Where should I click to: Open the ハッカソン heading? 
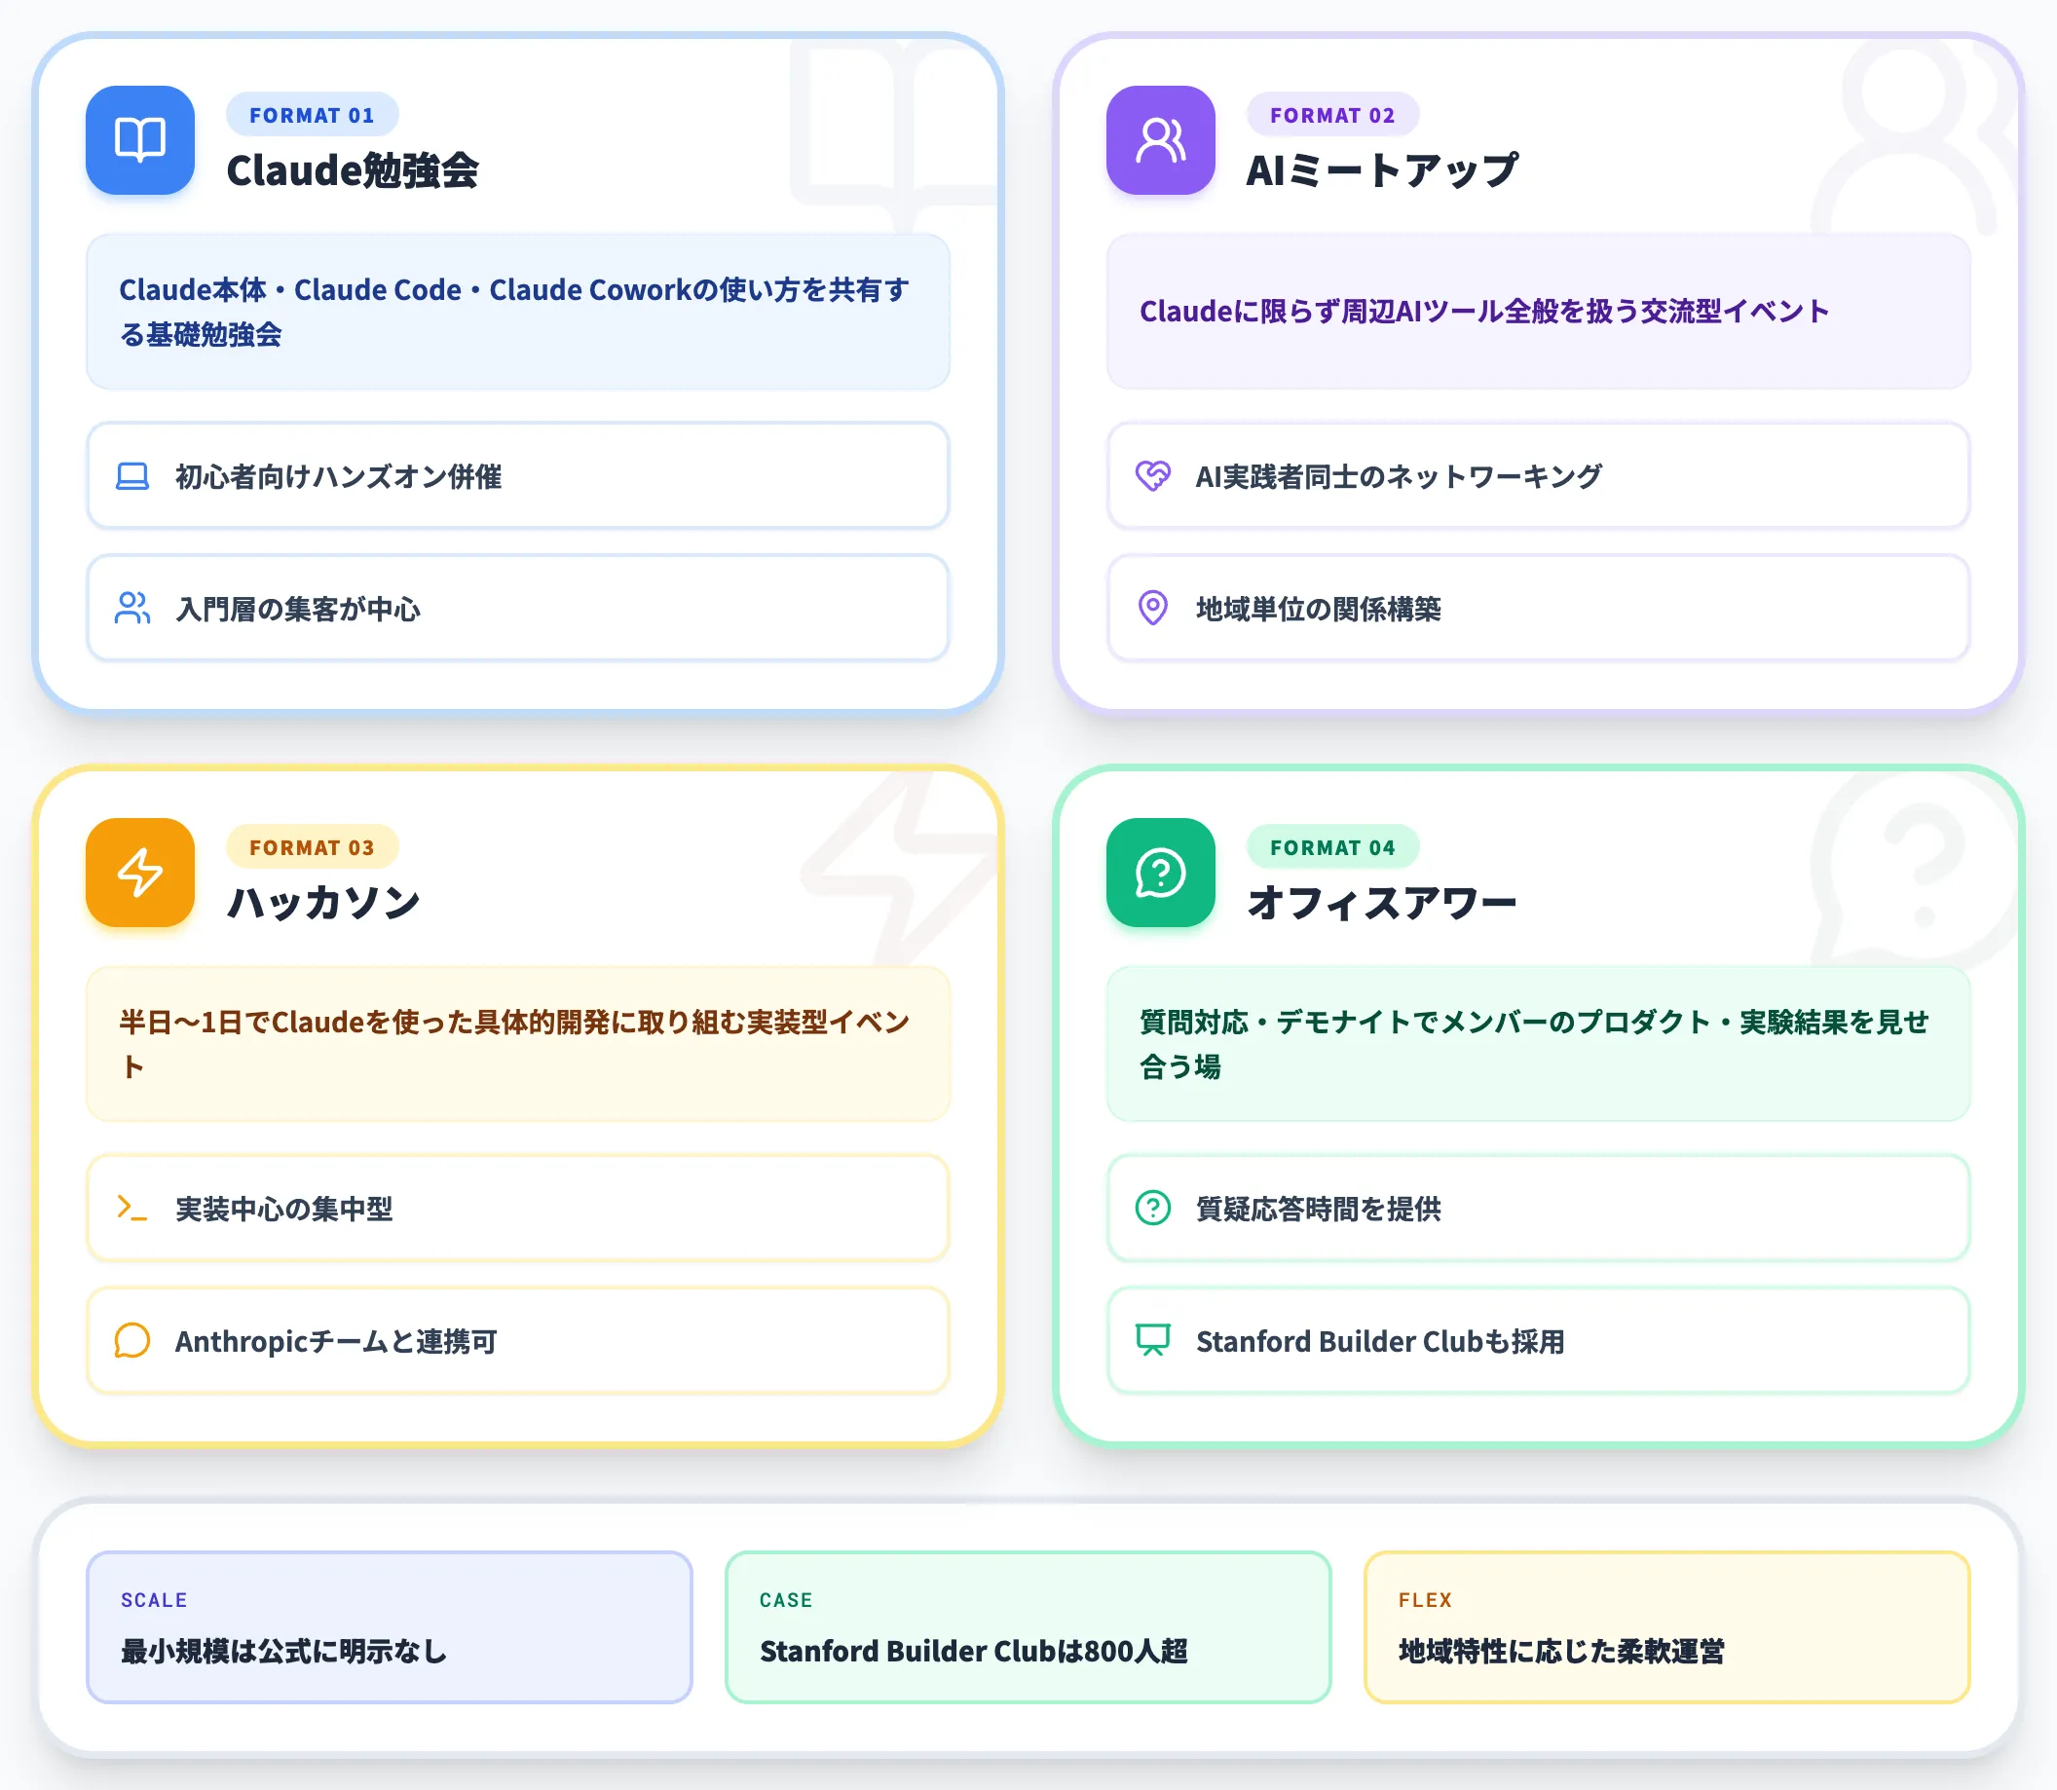point(323,903)
